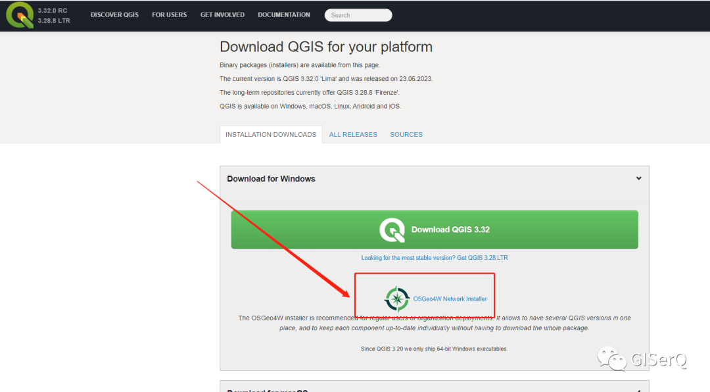
Task: Click the OSGeo4W compass icon
Action: [396, 299]
